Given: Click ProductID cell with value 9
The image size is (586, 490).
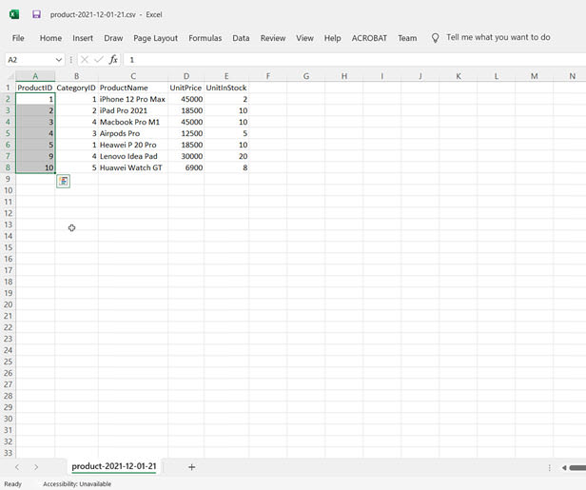Looking at the screenshot, I should click(35, 156).
